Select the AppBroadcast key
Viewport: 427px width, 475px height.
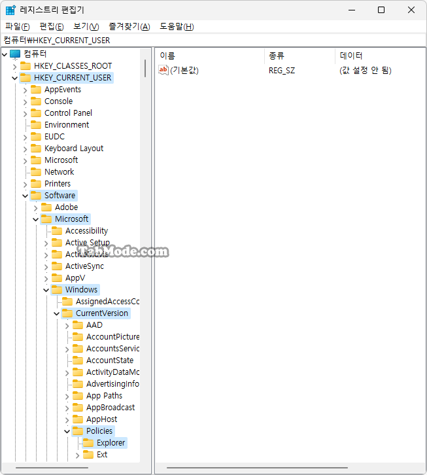pos(111,408)
